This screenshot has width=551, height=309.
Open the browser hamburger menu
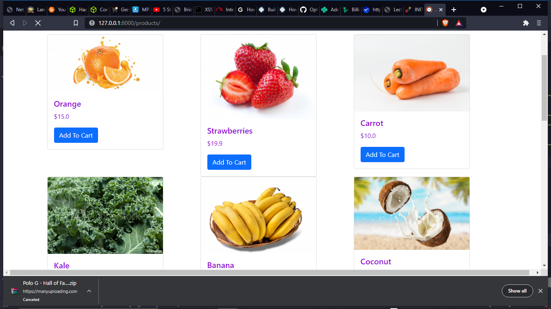click(539, 23)
